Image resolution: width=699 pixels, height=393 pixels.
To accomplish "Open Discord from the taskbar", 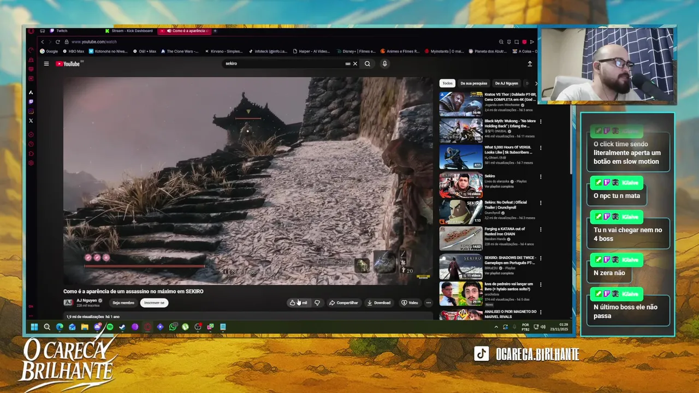I will (x=97, y=327).
